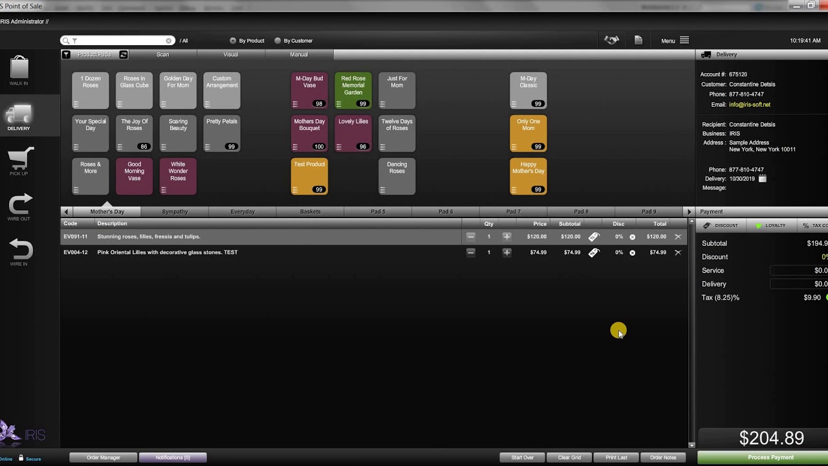Screen dimensions: 828x466
Task: Edit the Delivery charge field
Action: click(799, 284)
